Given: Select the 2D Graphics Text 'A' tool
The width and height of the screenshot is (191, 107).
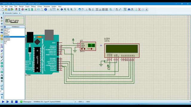Looking at the screenshot, I should pyautogui.click(x=2, y=75).
